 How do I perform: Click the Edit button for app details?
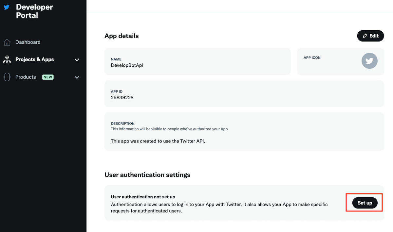pos(370,36)
